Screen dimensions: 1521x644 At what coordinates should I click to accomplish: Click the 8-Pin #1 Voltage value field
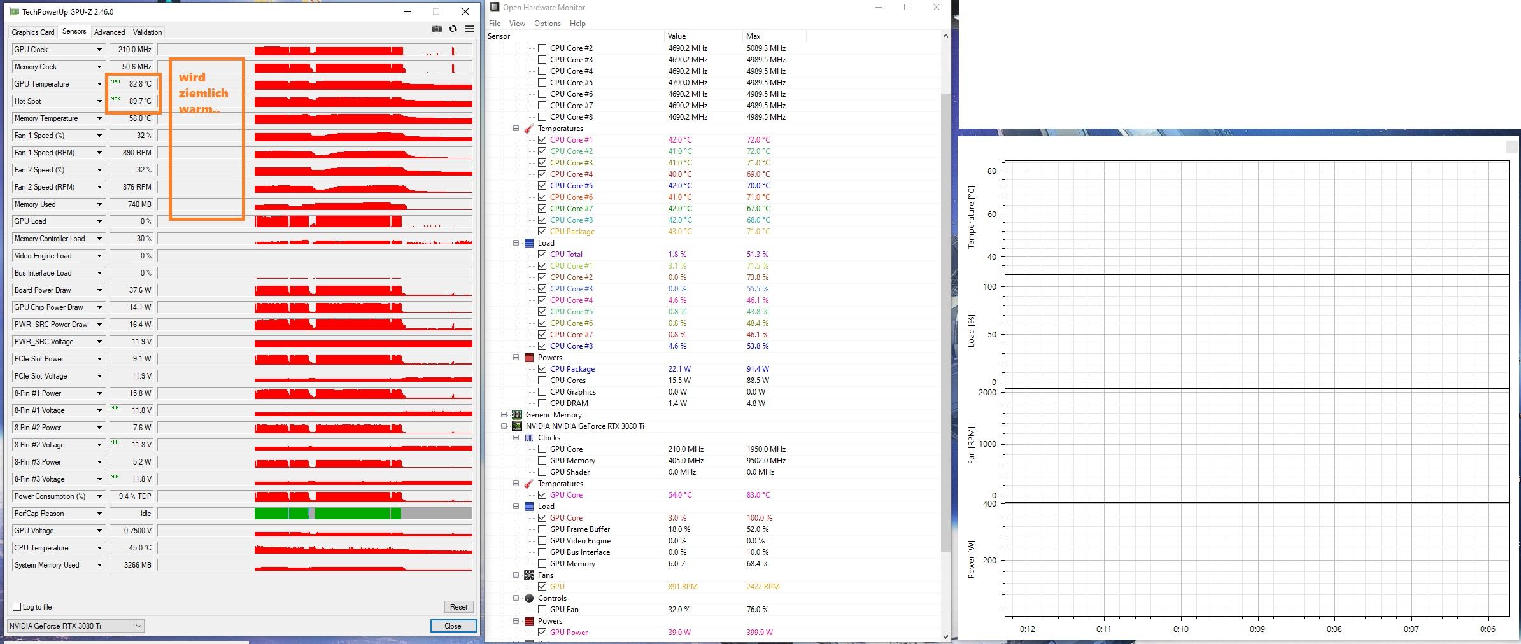132,410
